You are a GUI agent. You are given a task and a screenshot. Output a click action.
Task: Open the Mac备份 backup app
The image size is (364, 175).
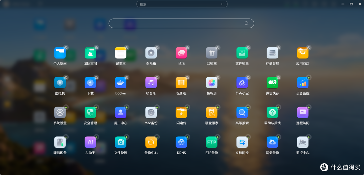(x=151, y=113)
